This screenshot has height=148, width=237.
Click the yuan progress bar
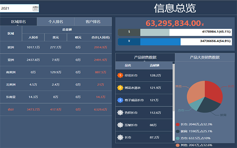(x=175, y=42)
